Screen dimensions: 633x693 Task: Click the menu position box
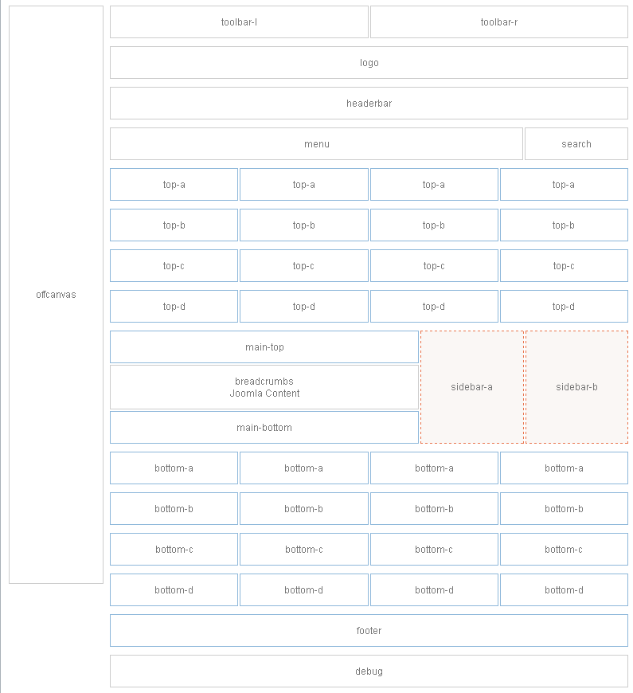click(x=316, y=144)
